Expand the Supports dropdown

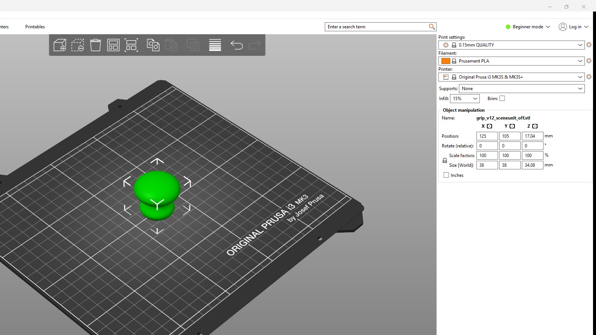point(521,89)
